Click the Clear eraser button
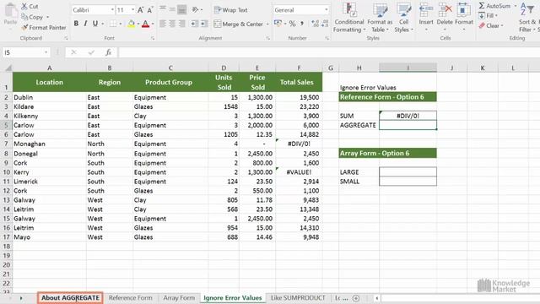This screenshot has height=304, width=540. click(491, 25)
